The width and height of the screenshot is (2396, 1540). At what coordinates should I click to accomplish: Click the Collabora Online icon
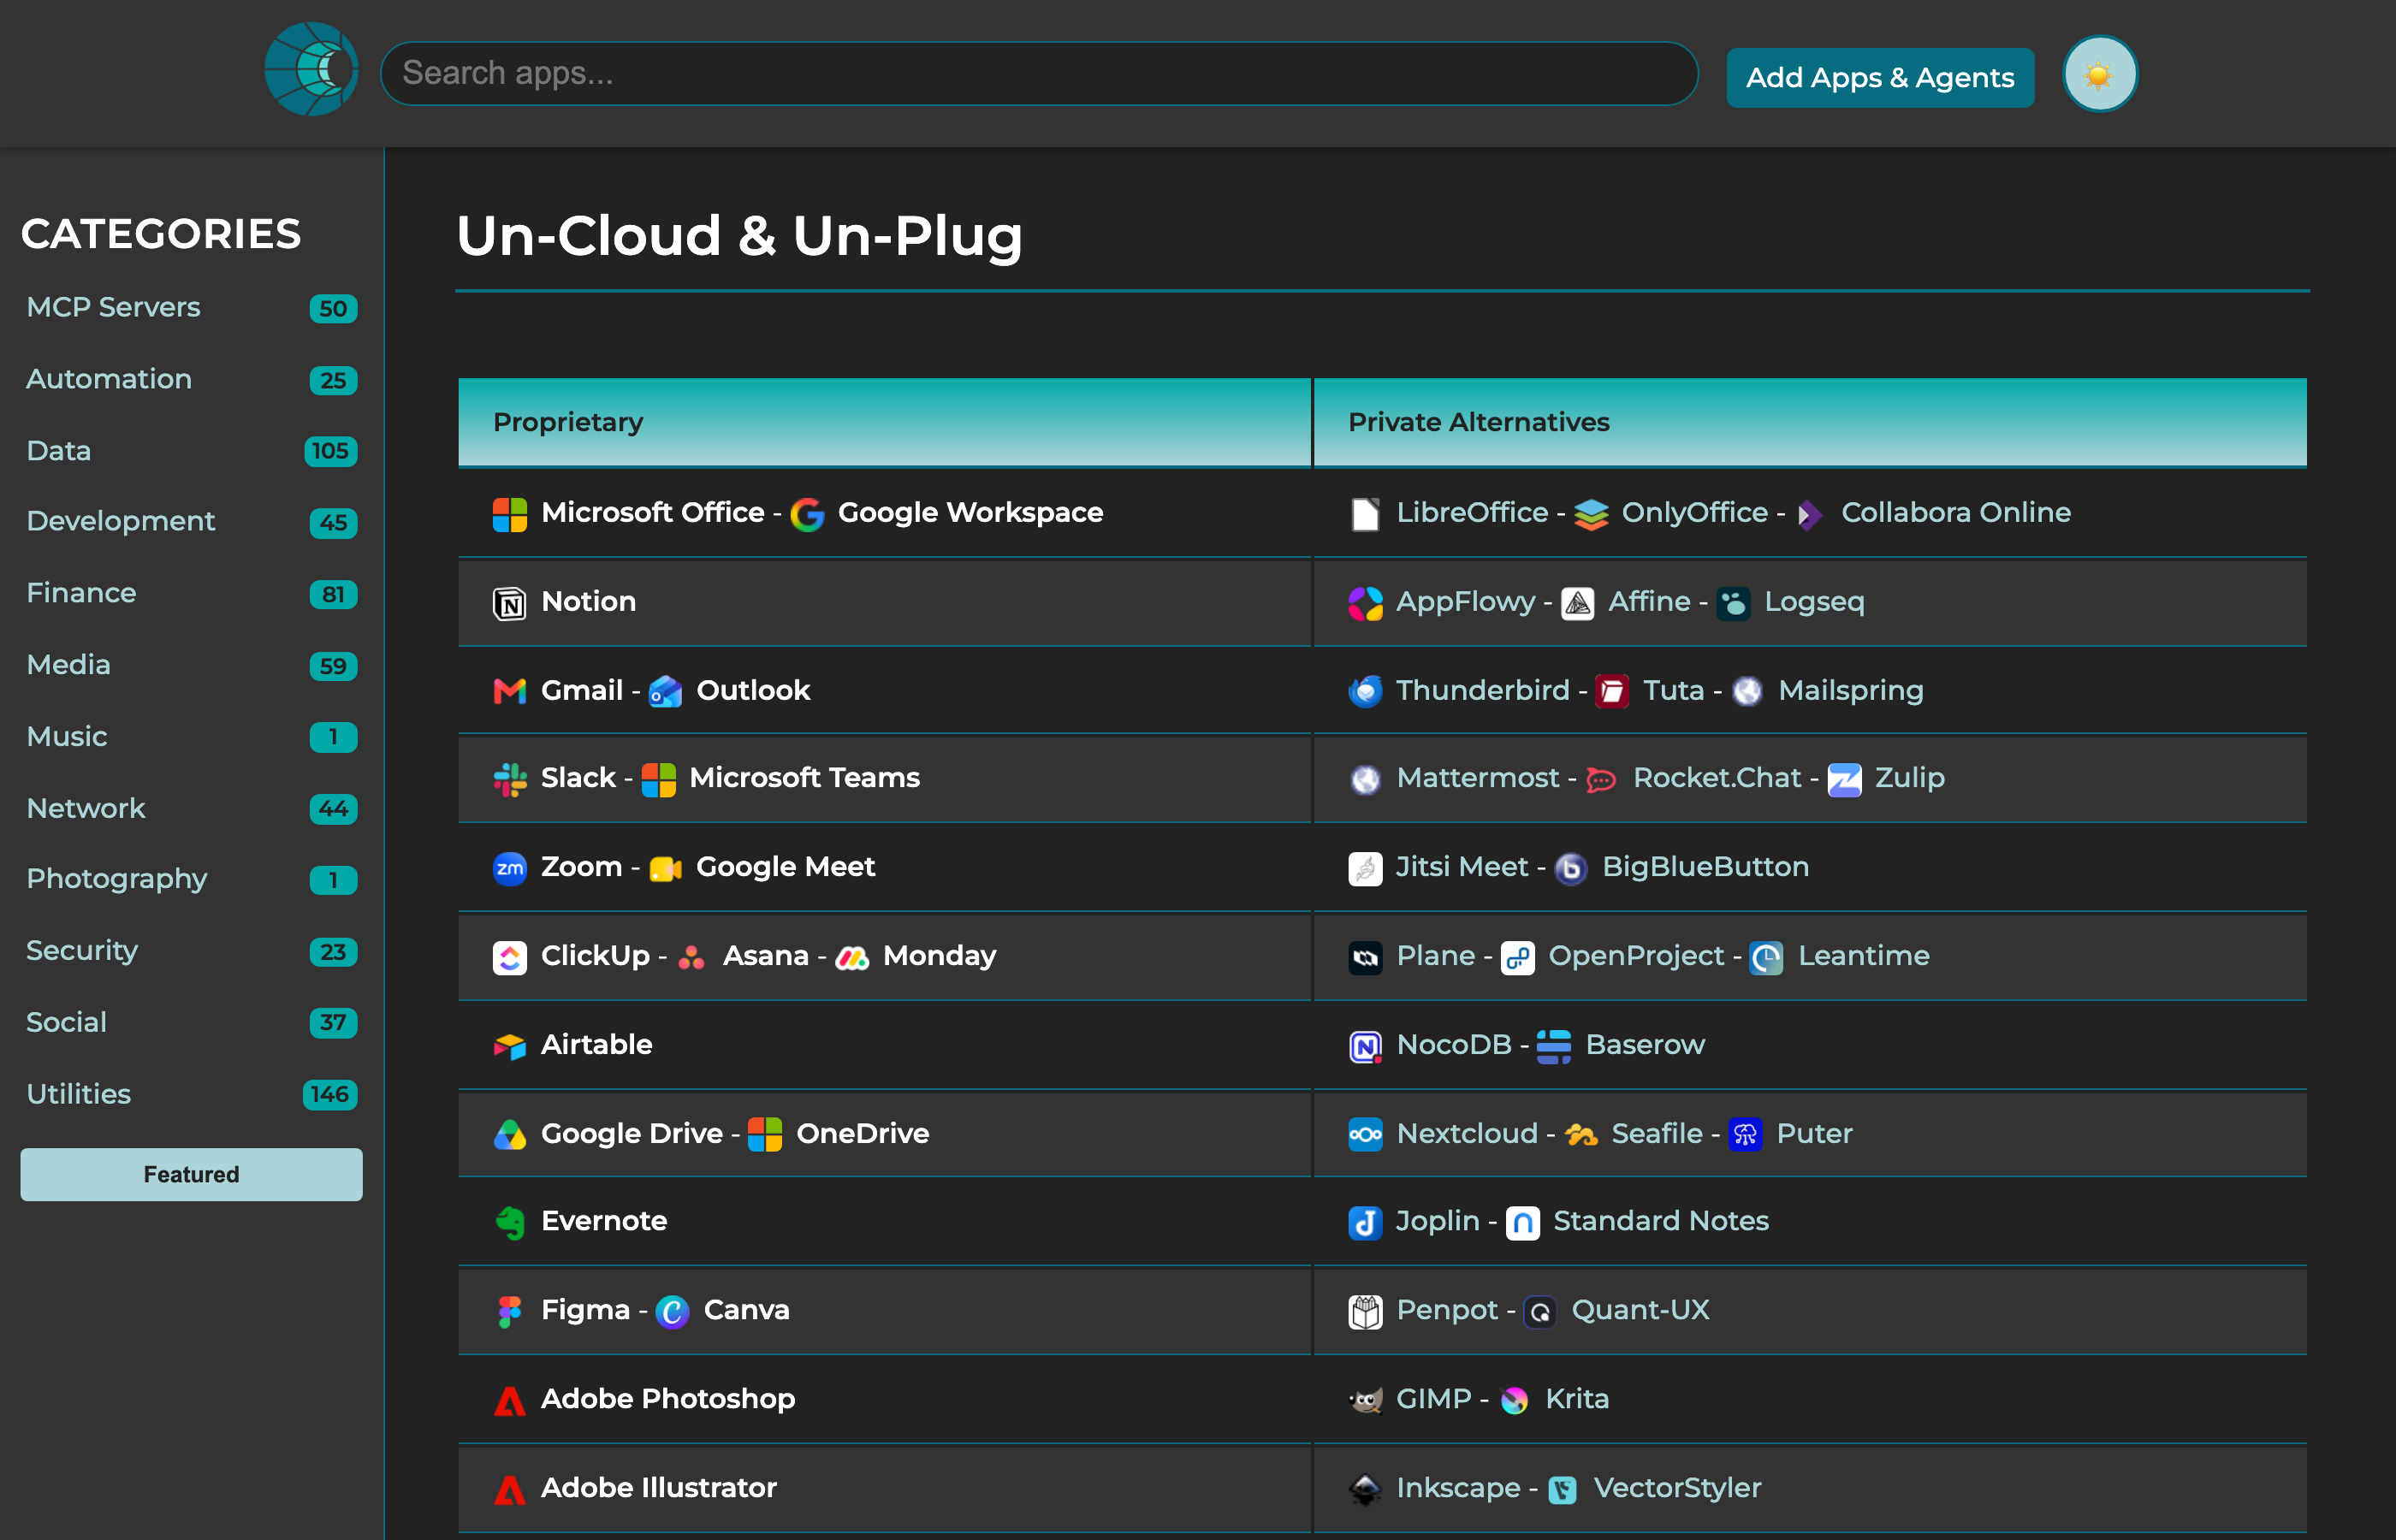pos(1811,514)
